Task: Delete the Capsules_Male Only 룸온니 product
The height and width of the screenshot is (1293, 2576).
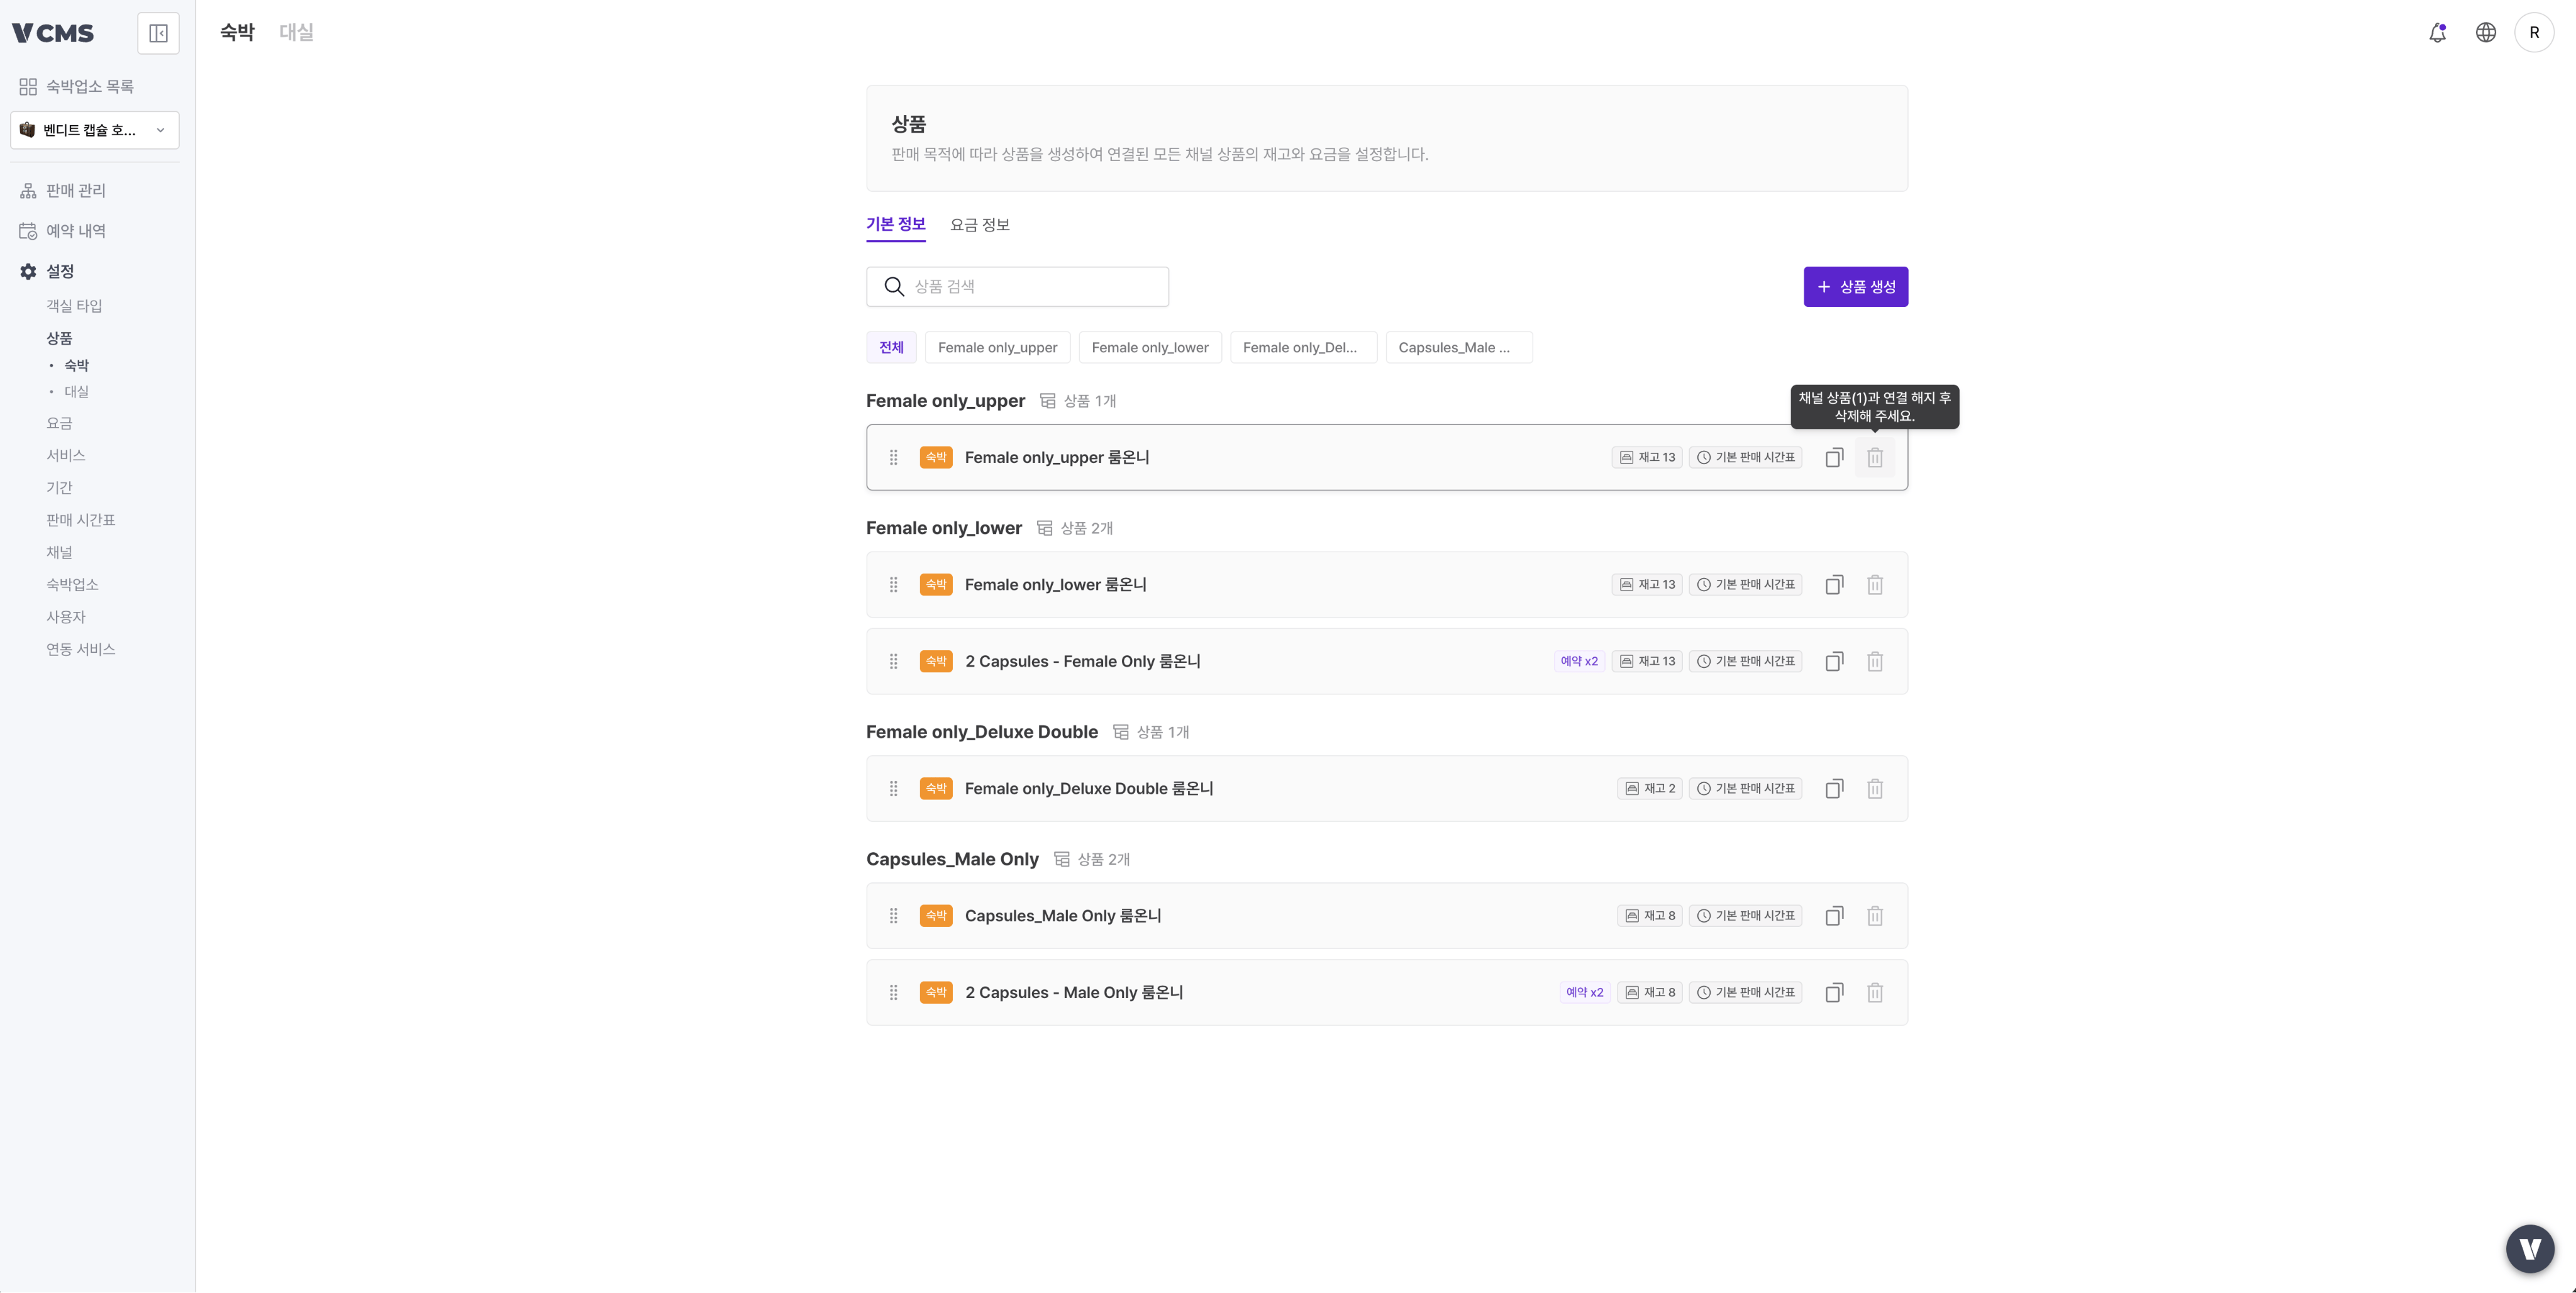Action: click(x=1875, y=916)
